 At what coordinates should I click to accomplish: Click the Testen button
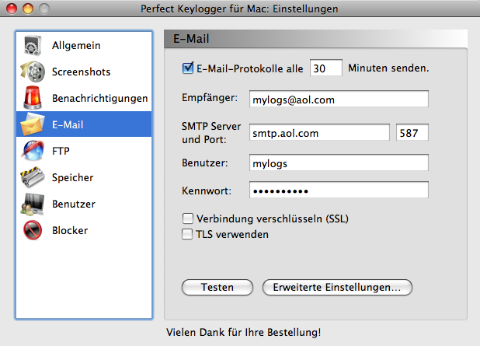coord(217,287)
